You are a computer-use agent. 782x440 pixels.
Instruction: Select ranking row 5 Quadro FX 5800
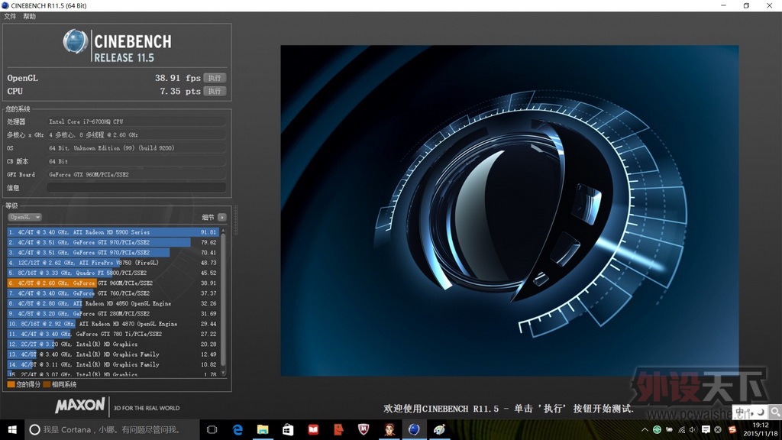tap(113, 273)
